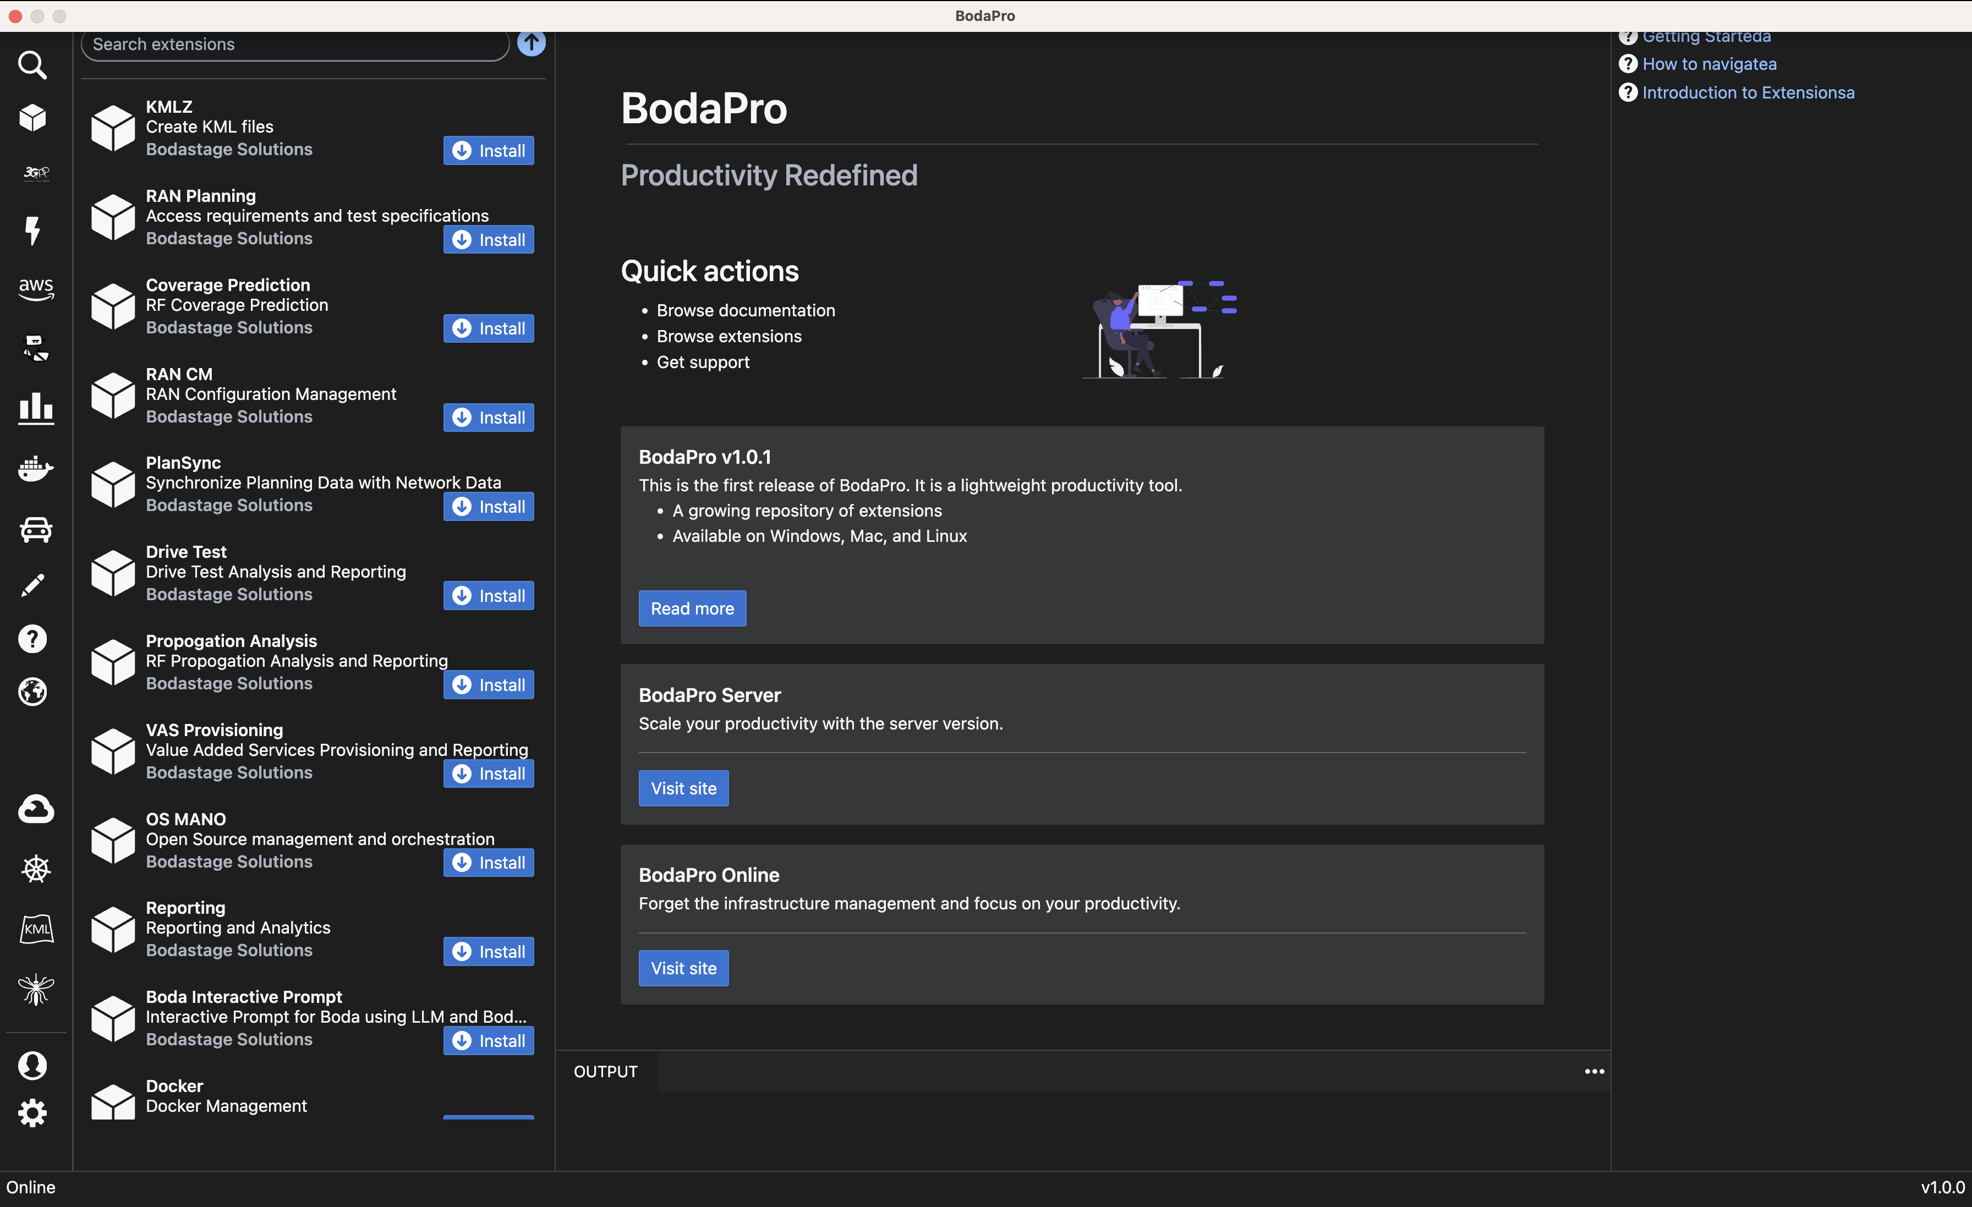
Task: Click the bug insect sidebar icon
Action: (x=36, y=990)
